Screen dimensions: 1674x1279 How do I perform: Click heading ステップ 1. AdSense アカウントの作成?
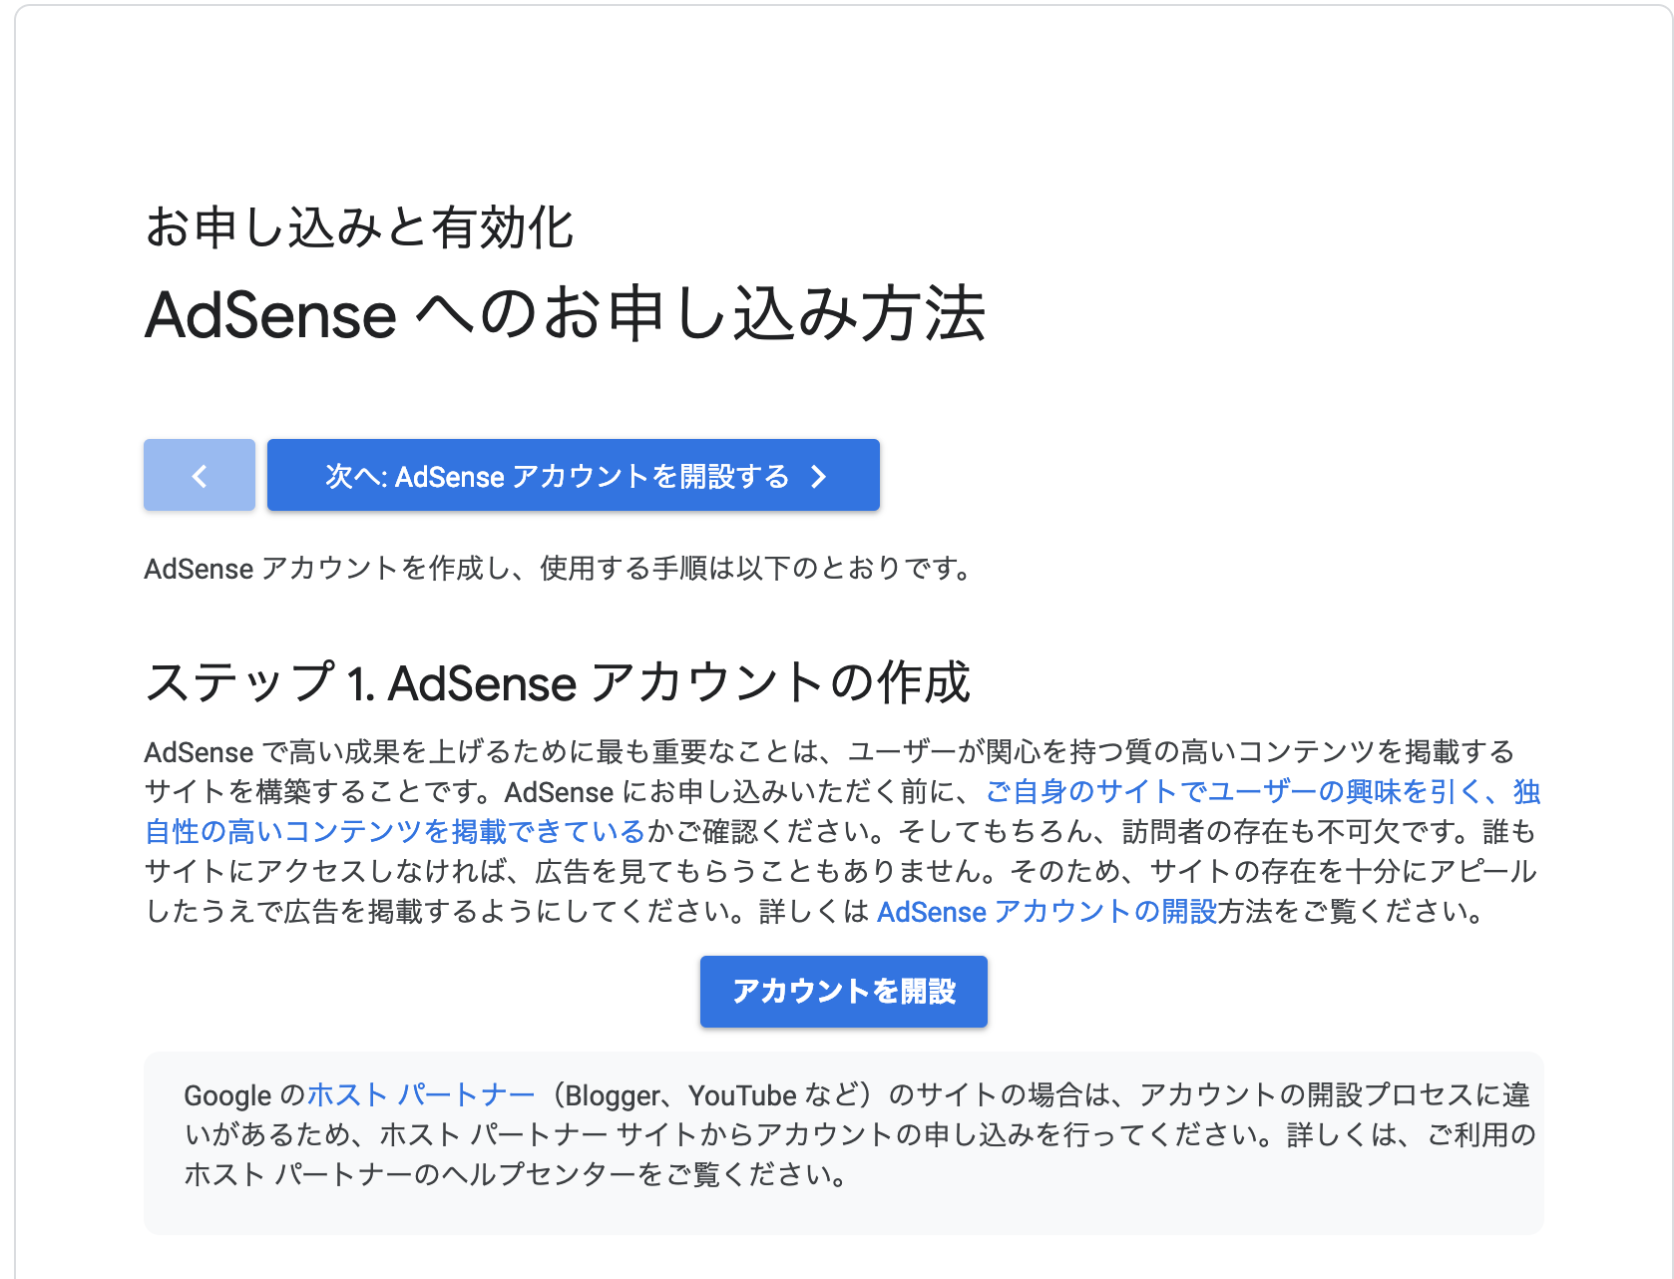[558, 682]
